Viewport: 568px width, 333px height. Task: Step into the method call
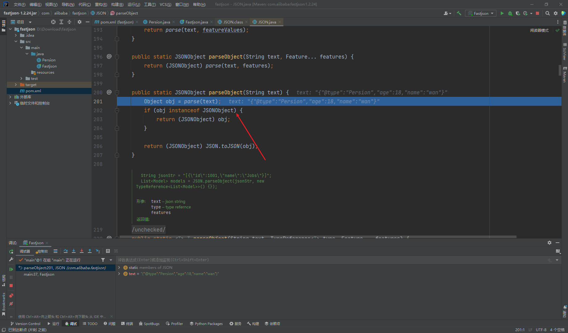pos(74,251)
